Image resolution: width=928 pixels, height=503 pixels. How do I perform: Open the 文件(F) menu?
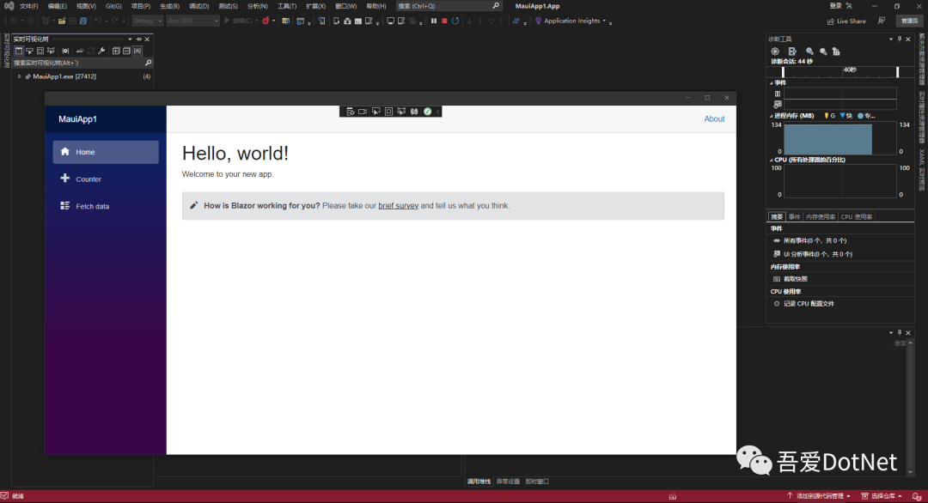(28, 6)
